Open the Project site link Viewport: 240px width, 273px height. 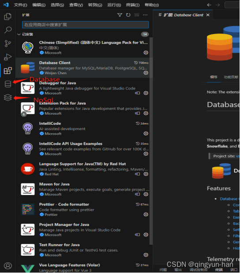coord(237,156)
